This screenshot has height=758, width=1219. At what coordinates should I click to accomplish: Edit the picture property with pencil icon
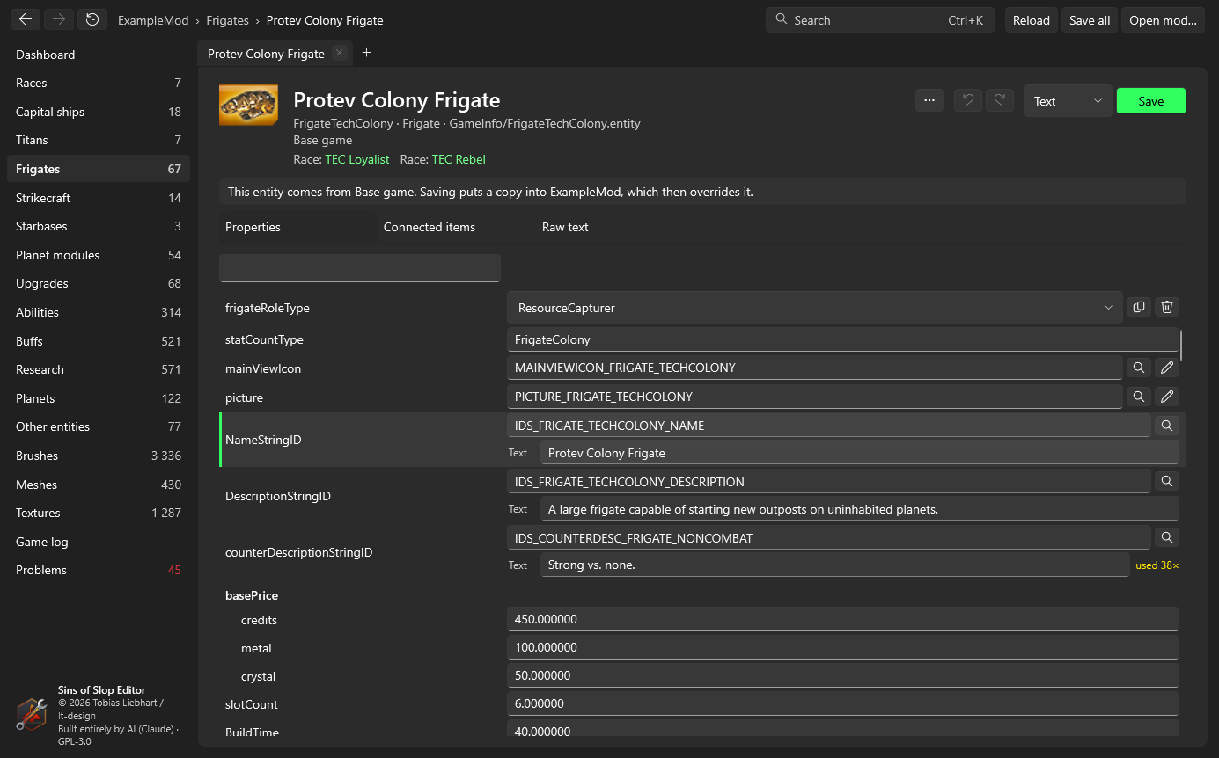pyautogui.click(x=1167, y=397)
